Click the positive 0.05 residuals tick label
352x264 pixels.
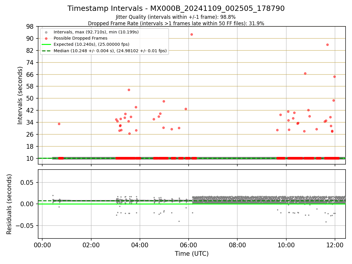tap(28, 183)
